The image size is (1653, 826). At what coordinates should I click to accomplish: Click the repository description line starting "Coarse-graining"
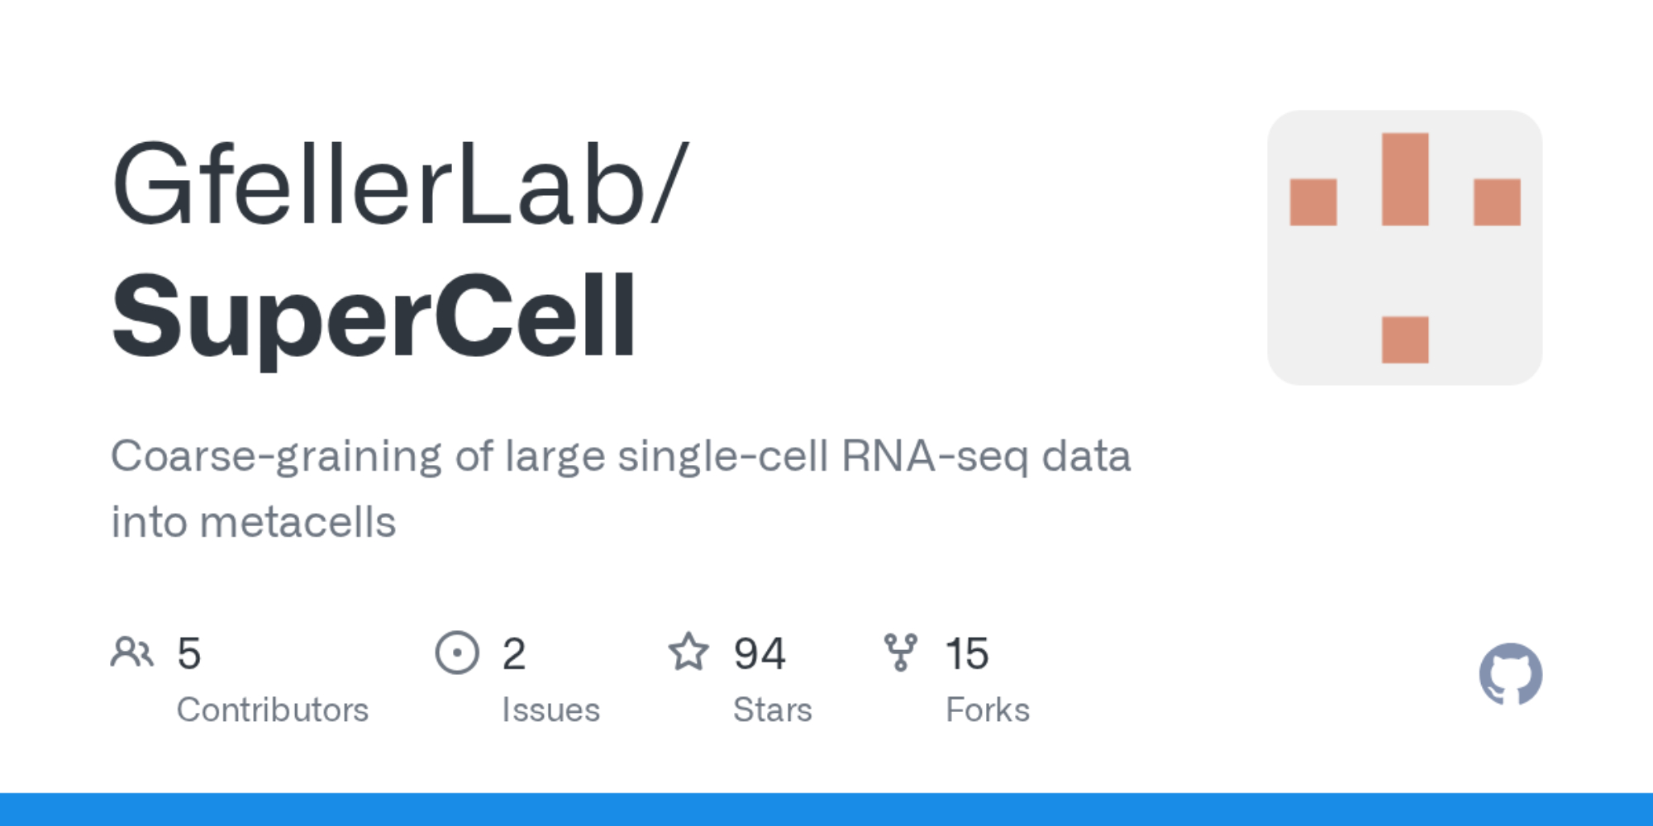621,456
